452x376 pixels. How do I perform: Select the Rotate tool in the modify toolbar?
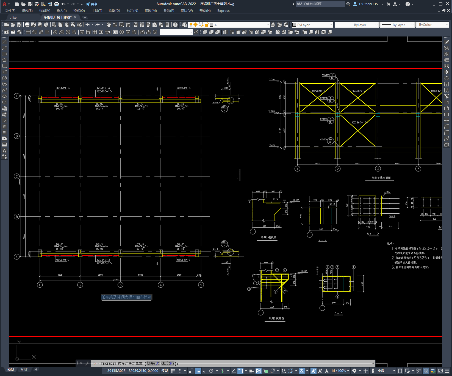pyautogui.click(x=447, y=78)
